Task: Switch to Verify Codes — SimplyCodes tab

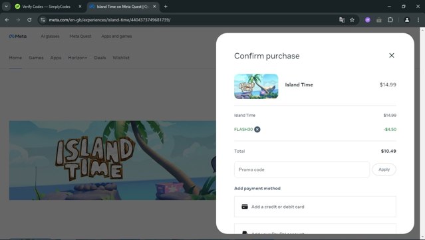Action: (x=46, y=7)
